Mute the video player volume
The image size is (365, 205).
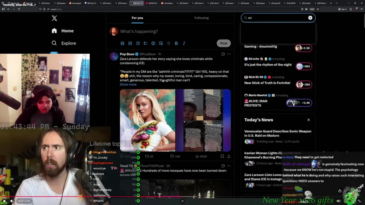point(12,201)
